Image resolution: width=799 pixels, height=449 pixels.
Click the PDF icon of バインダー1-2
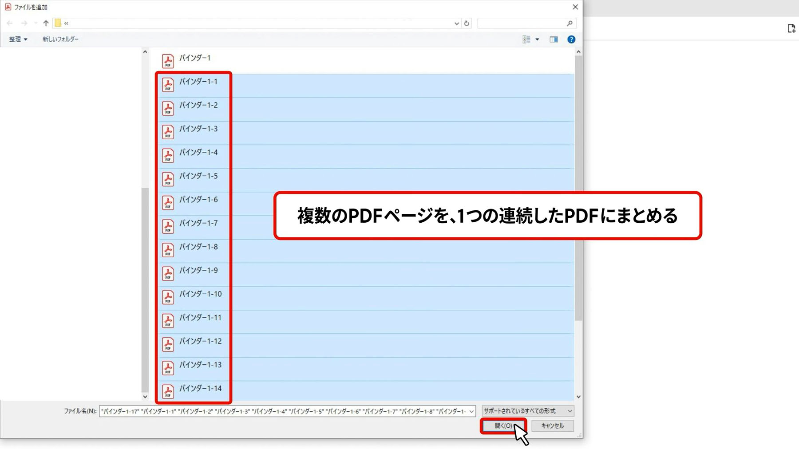tap(168, 108)
